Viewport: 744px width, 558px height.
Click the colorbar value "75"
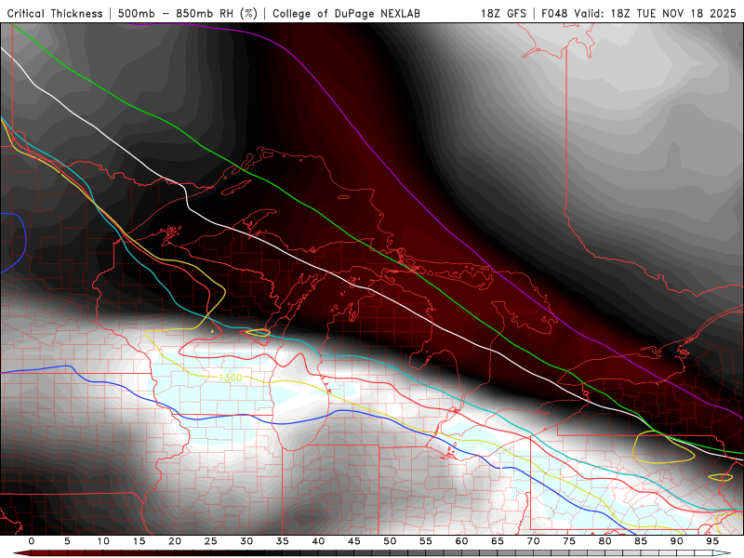click(569, 541)
